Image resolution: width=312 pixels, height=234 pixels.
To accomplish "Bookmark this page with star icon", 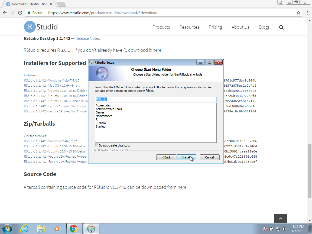I will 298,13.
